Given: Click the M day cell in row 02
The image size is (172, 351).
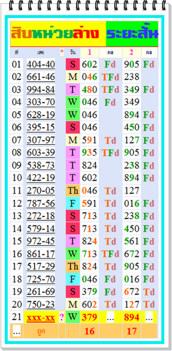Looking at the screenshot, I should pyautogui.click(x=73, y=77).
